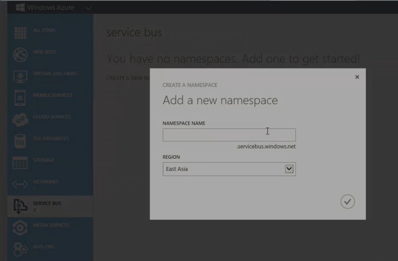Open MOBILE SERVICES section

(52, 95)
